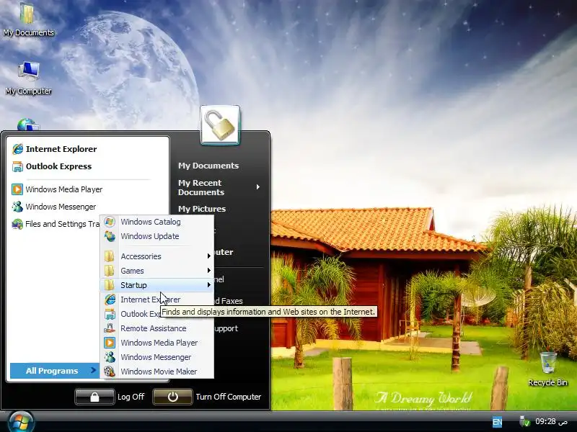Click the padlock user picture
The width and height of the screenshot is (577, 432).
point(220,125)
